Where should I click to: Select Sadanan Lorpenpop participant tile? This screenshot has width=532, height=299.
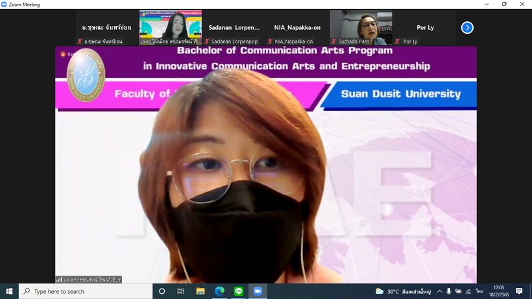coord(234,27)
